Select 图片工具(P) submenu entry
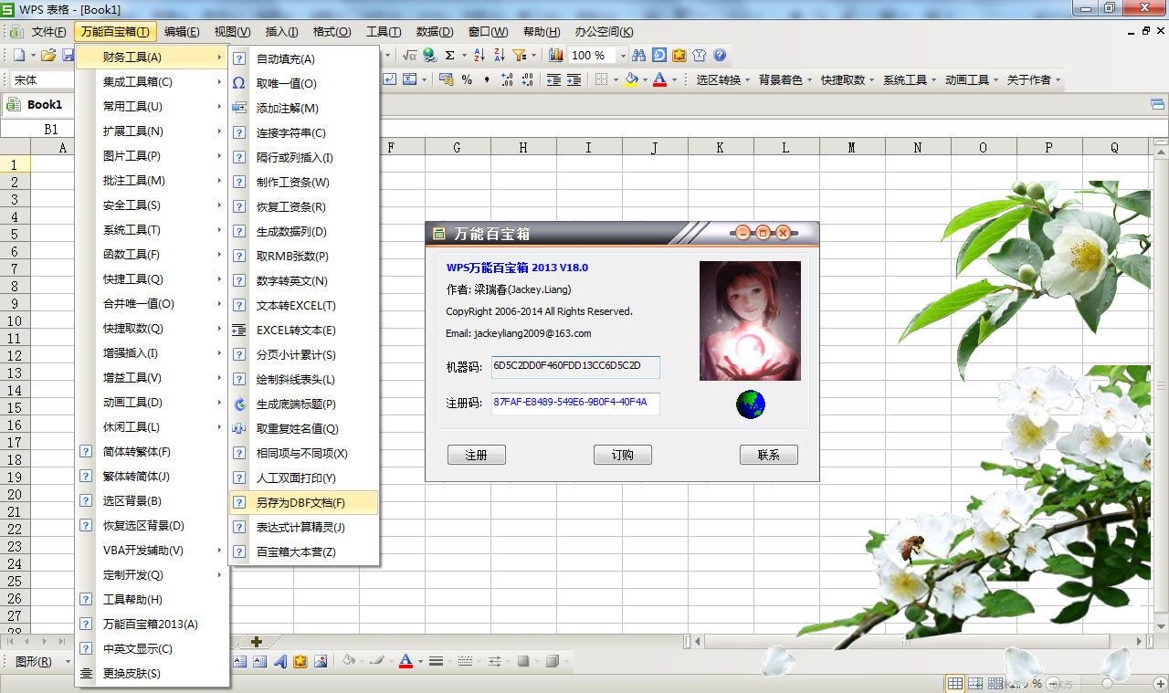1169x693 pixels. [153, 156]
